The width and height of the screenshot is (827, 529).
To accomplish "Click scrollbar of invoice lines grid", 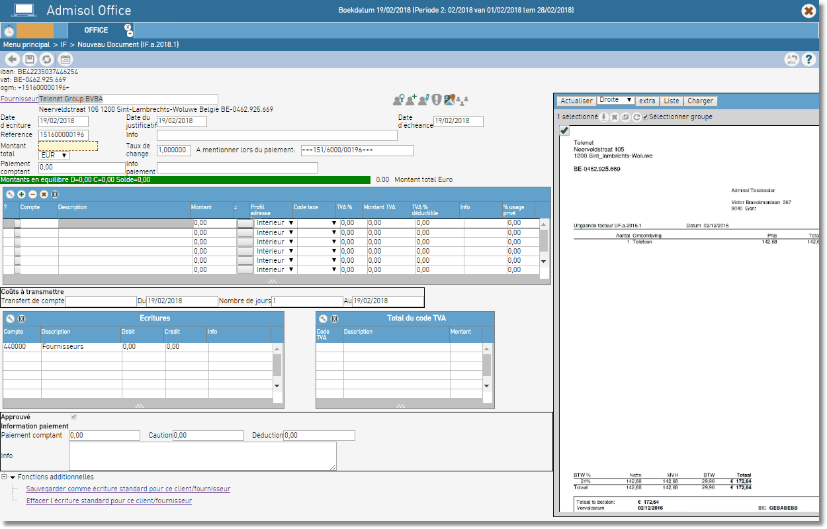I will 544,242.
